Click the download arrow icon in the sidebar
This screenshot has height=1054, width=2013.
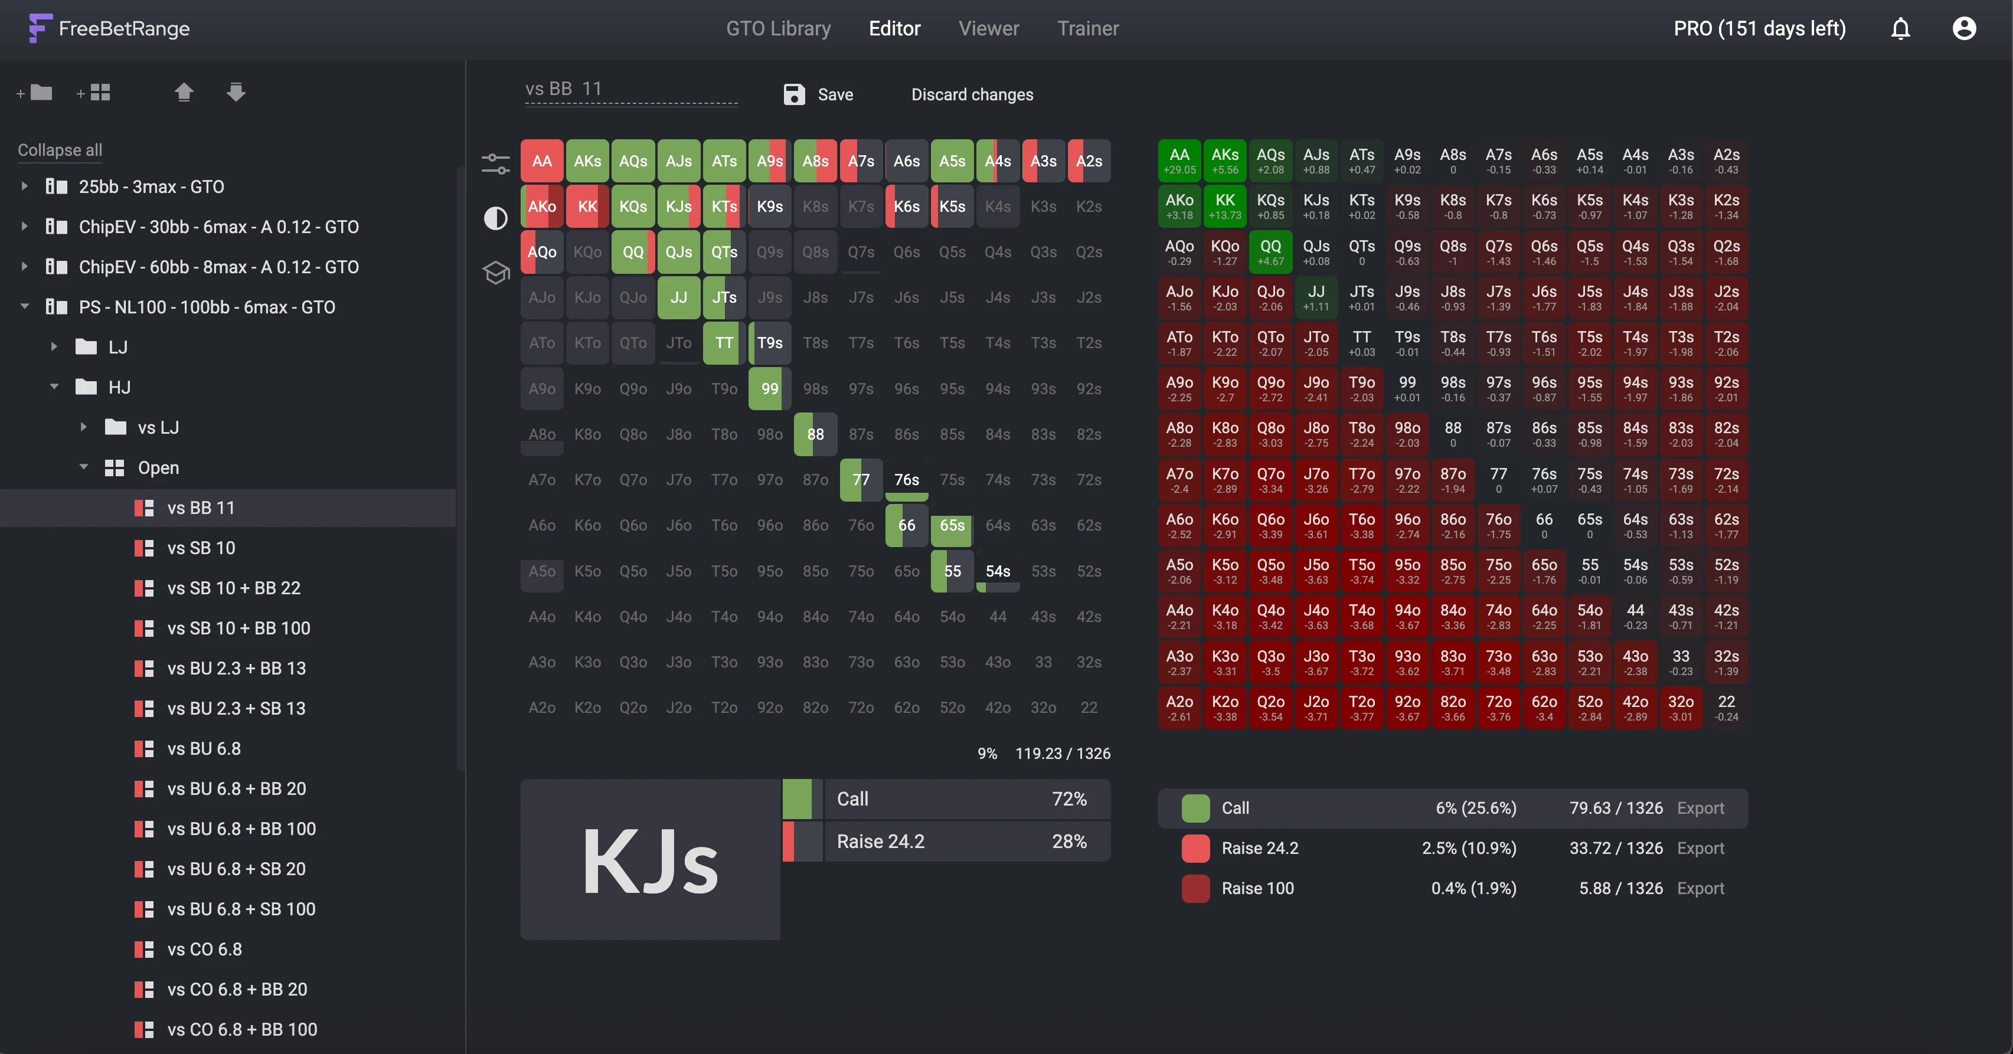[236, 92]
